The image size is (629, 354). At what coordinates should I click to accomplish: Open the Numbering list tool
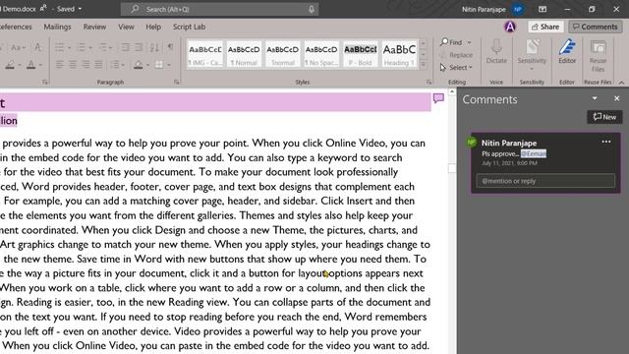[x=82, y=47]
